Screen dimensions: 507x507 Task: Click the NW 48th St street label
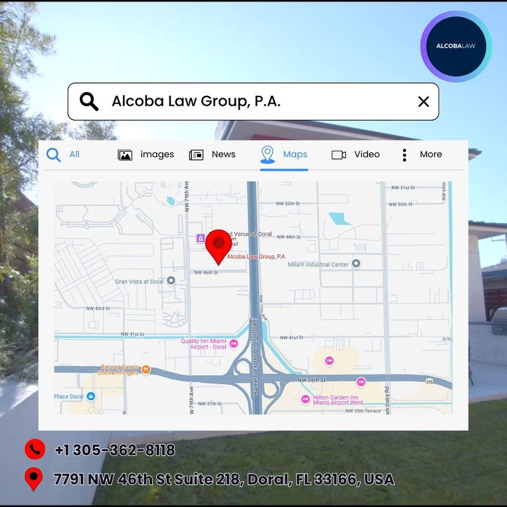288,237
